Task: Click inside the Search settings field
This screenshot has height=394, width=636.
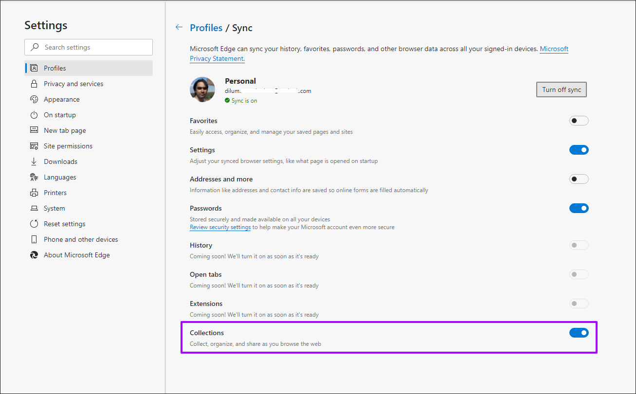Action: (88, 47)
